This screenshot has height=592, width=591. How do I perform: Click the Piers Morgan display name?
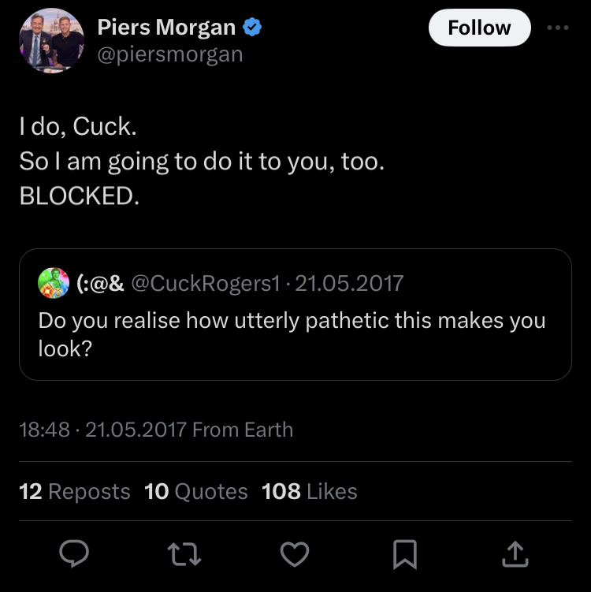point(166,28)
